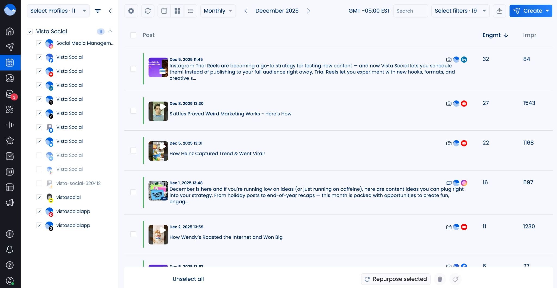Collapse the Vista Social profile group
The image size is (557, 288).
(x=110, y=31)
